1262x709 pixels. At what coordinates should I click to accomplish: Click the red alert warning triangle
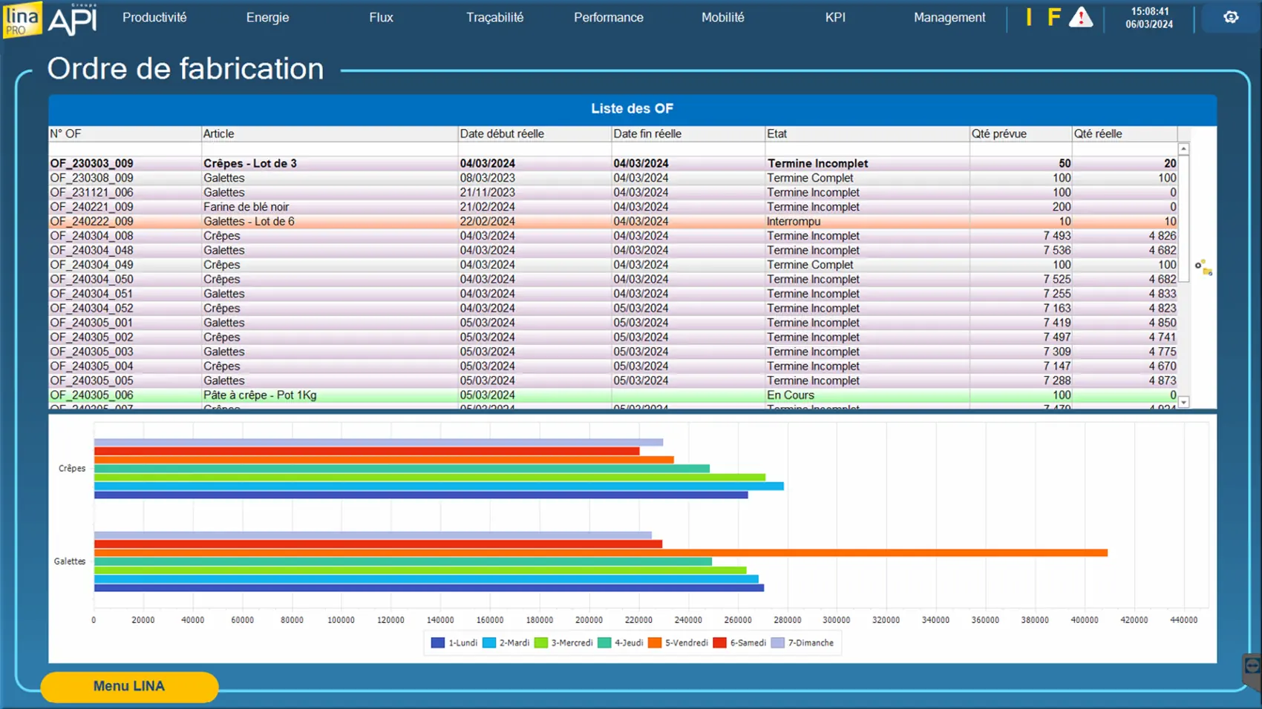pyautogui.click(x=1080, y=17)
